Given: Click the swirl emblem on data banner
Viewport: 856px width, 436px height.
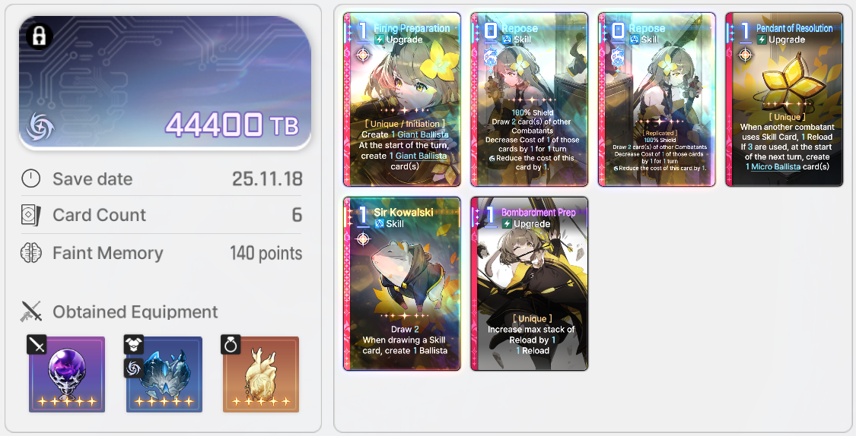Looking at the screenshot, I should pos(40,127).
